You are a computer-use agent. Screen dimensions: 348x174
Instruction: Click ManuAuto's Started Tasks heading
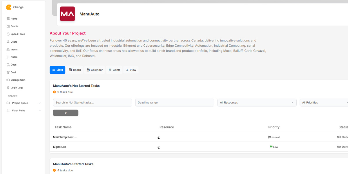73,164
